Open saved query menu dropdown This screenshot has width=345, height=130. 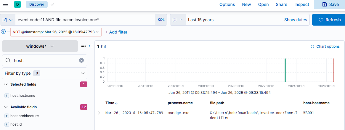8,20
